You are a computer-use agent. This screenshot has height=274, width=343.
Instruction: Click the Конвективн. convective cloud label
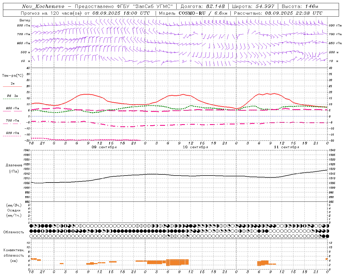pyautogui.click(x=14, y=250)
